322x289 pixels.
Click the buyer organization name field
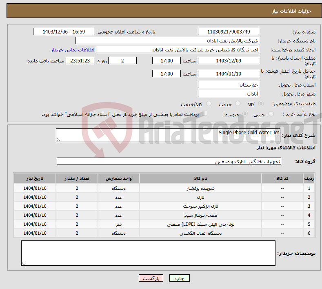167,41
